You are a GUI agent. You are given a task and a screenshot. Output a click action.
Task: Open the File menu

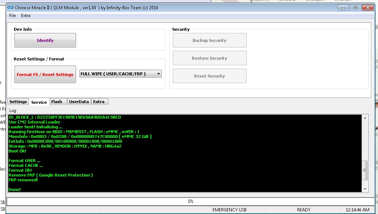coord(13,16)
